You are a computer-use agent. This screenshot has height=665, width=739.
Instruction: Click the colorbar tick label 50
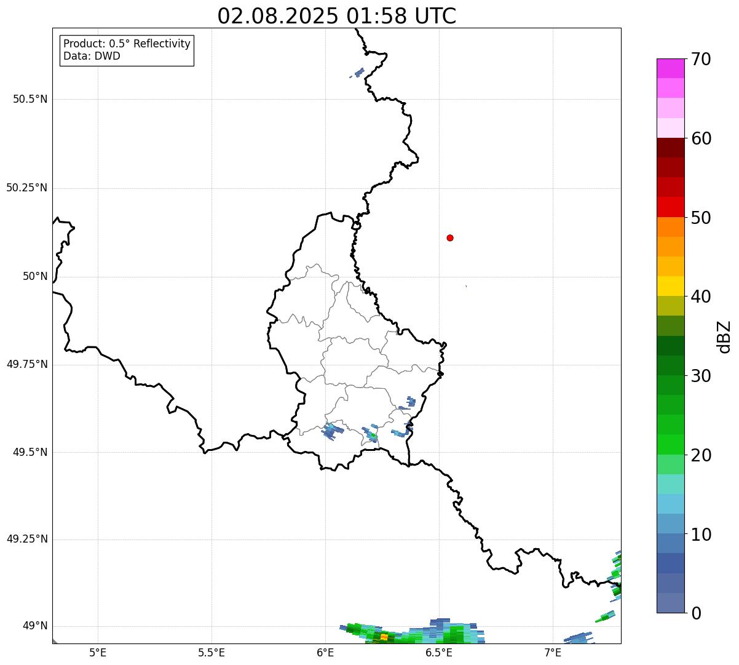tap(701, 218)
